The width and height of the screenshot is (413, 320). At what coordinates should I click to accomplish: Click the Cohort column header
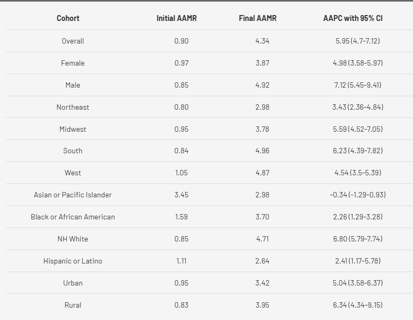[68, 18]
